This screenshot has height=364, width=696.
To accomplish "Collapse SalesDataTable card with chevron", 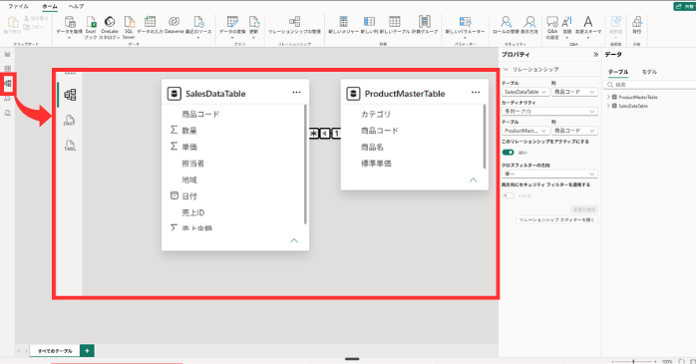I will click(x=294, y=240).
